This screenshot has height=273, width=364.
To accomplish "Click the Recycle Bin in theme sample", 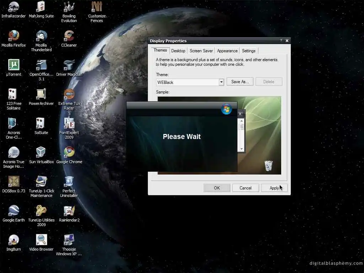I will (268, 165).
